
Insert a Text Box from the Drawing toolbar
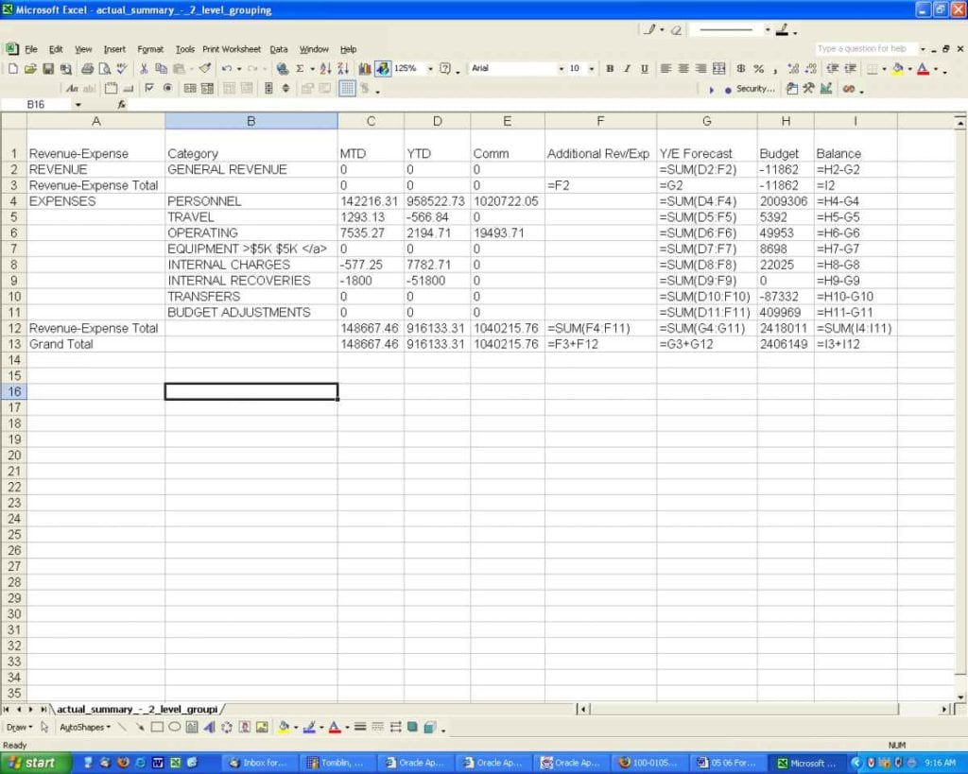(192, 728)
